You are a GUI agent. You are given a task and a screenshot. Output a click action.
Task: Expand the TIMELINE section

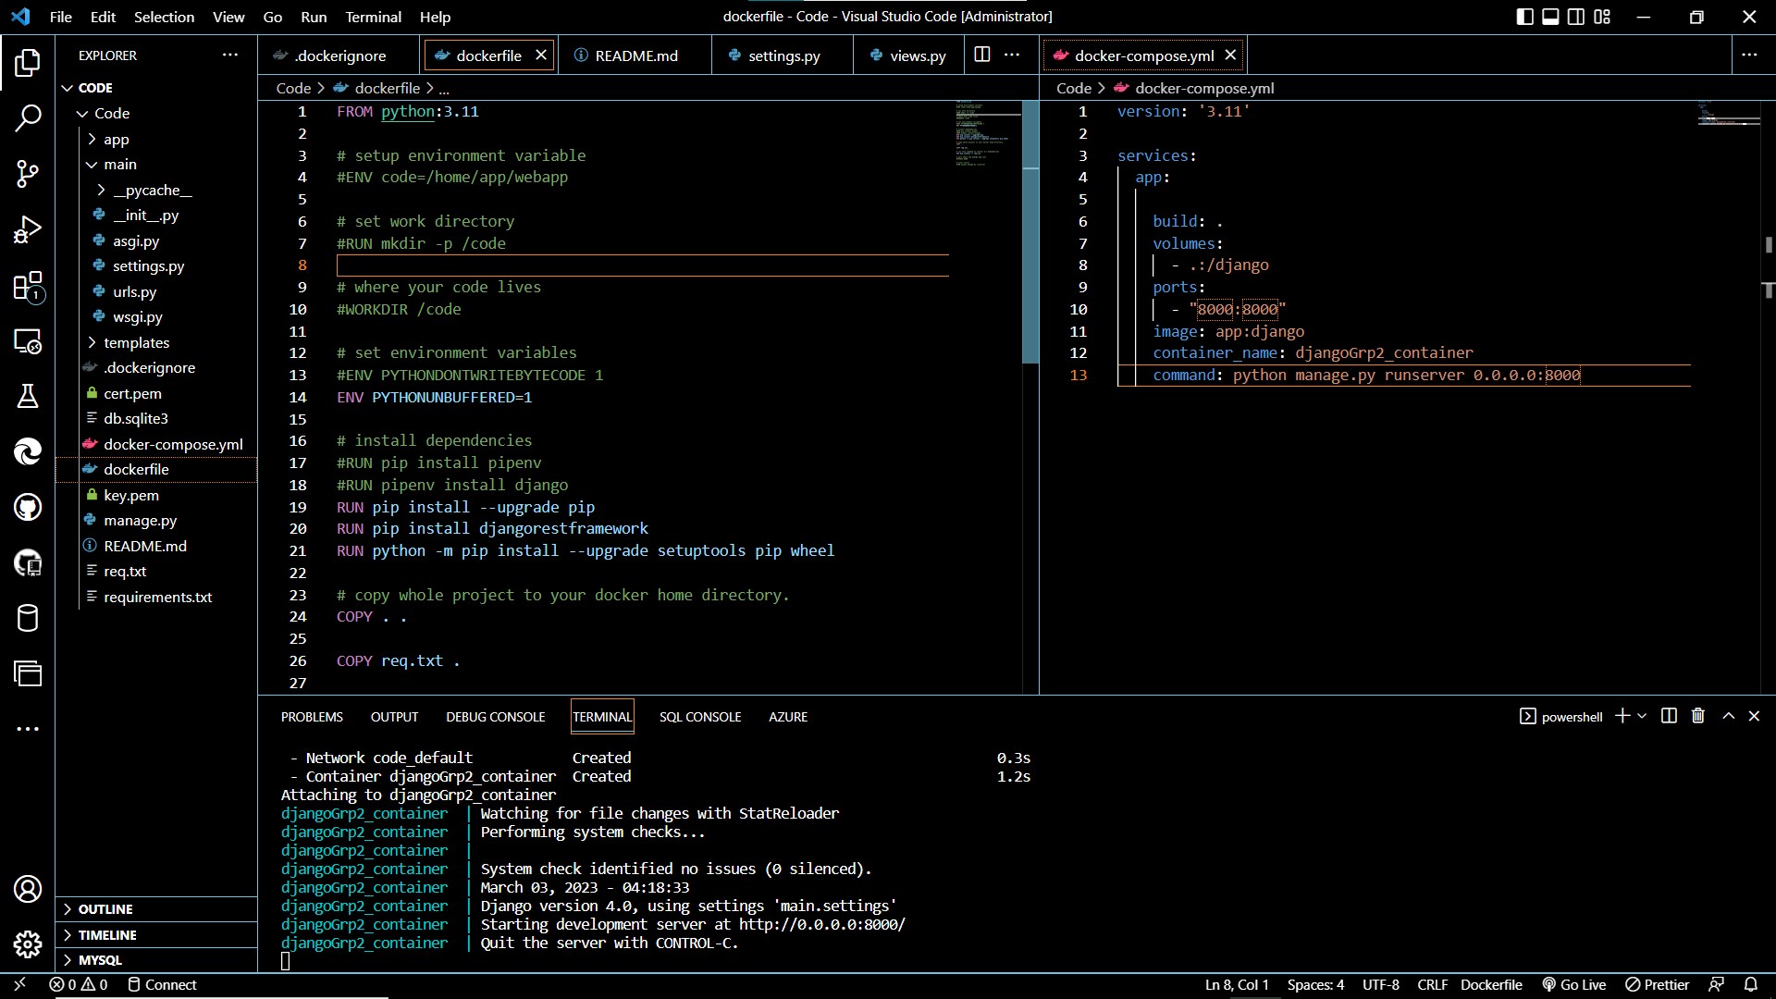156,935
